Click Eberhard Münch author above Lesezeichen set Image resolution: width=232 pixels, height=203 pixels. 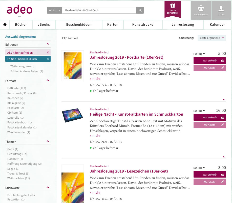tap(100, 166)
